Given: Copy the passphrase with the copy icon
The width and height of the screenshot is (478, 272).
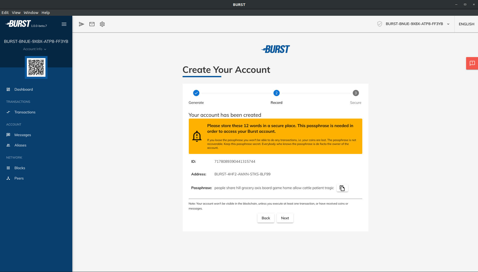Looking at the screenshot, I should 342,188.
